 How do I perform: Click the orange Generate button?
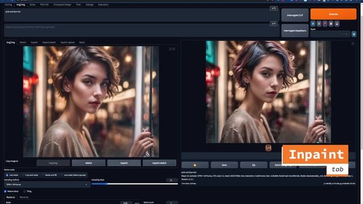coord(334,14)
